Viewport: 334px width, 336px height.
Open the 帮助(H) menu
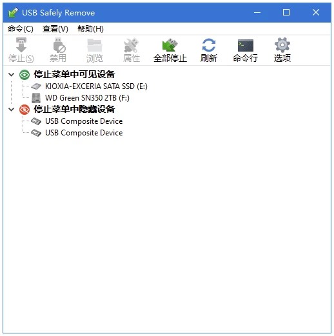(x=90, y=29)
